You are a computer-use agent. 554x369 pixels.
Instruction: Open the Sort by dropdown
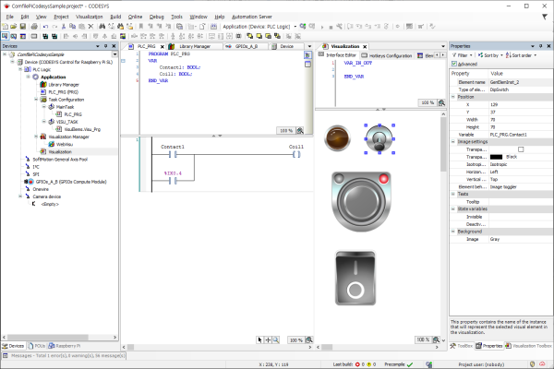pyautogui.click(x=488, y=55)
